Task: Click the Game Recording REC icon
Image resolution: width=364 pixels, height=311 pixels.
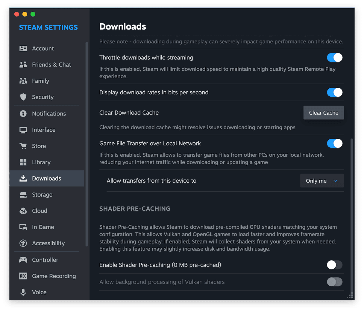Action: pyautogui.click(x=23, y=276)
